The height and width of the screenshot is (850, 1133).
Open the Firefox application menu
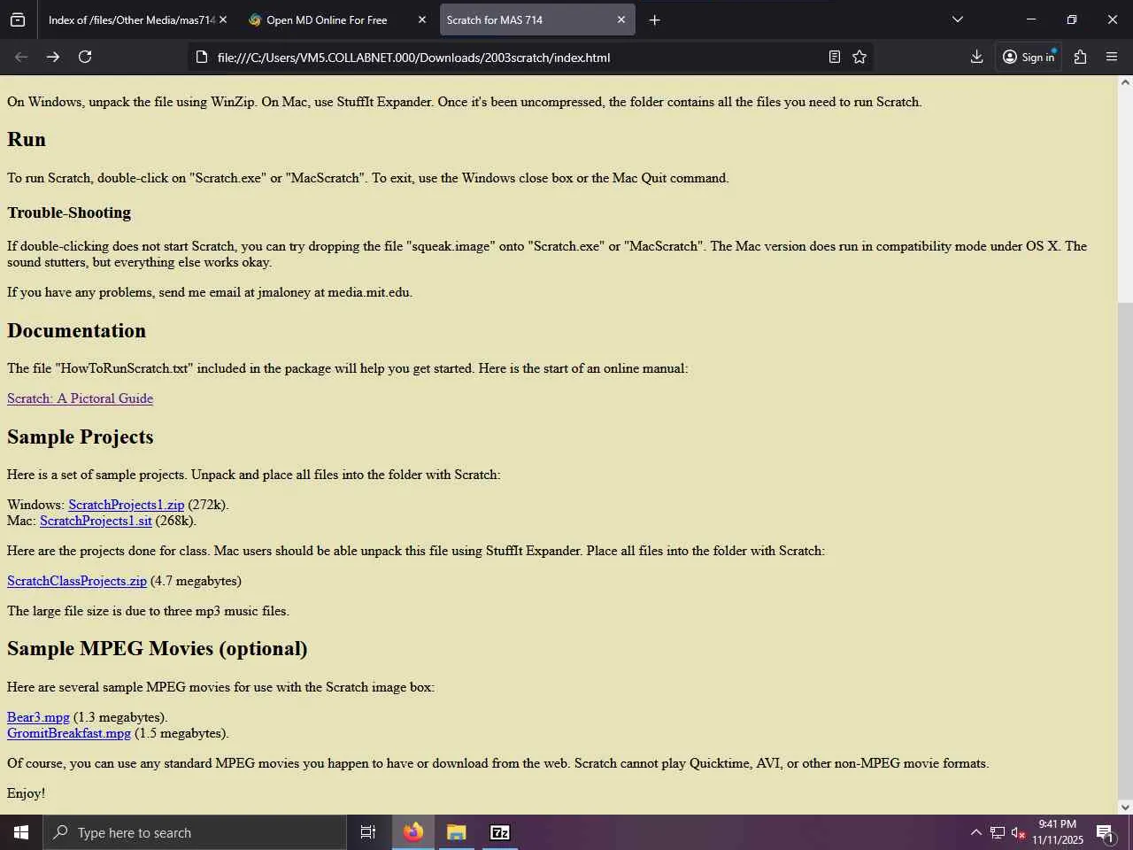coord(1112,57)
